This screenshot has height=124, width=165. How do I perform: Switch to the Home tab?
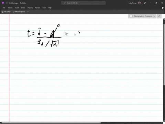click(10, 8)
